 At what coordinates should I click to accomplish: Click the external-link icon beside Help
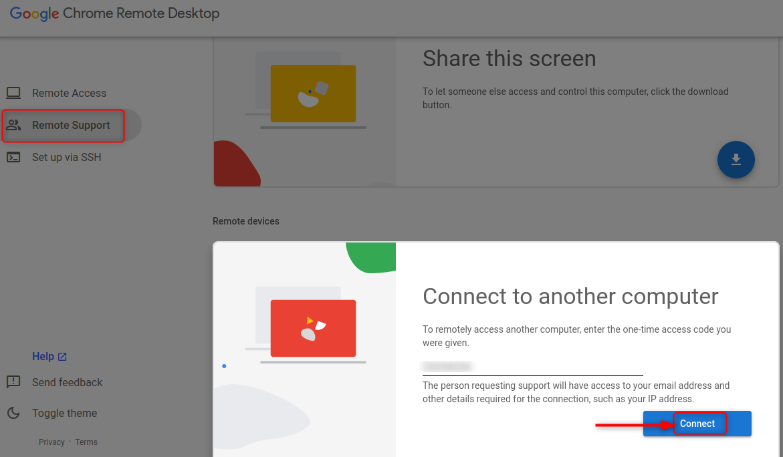[x=62, y=357]
